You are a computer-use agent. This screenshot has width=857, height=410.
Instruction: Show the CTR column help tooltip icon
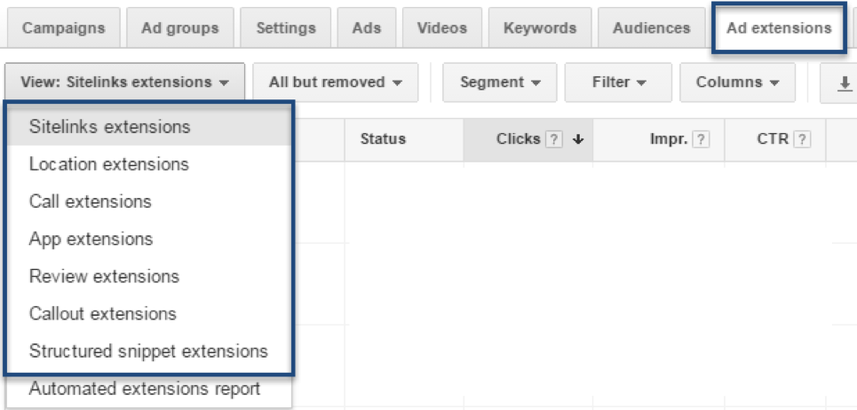point(802,138)
